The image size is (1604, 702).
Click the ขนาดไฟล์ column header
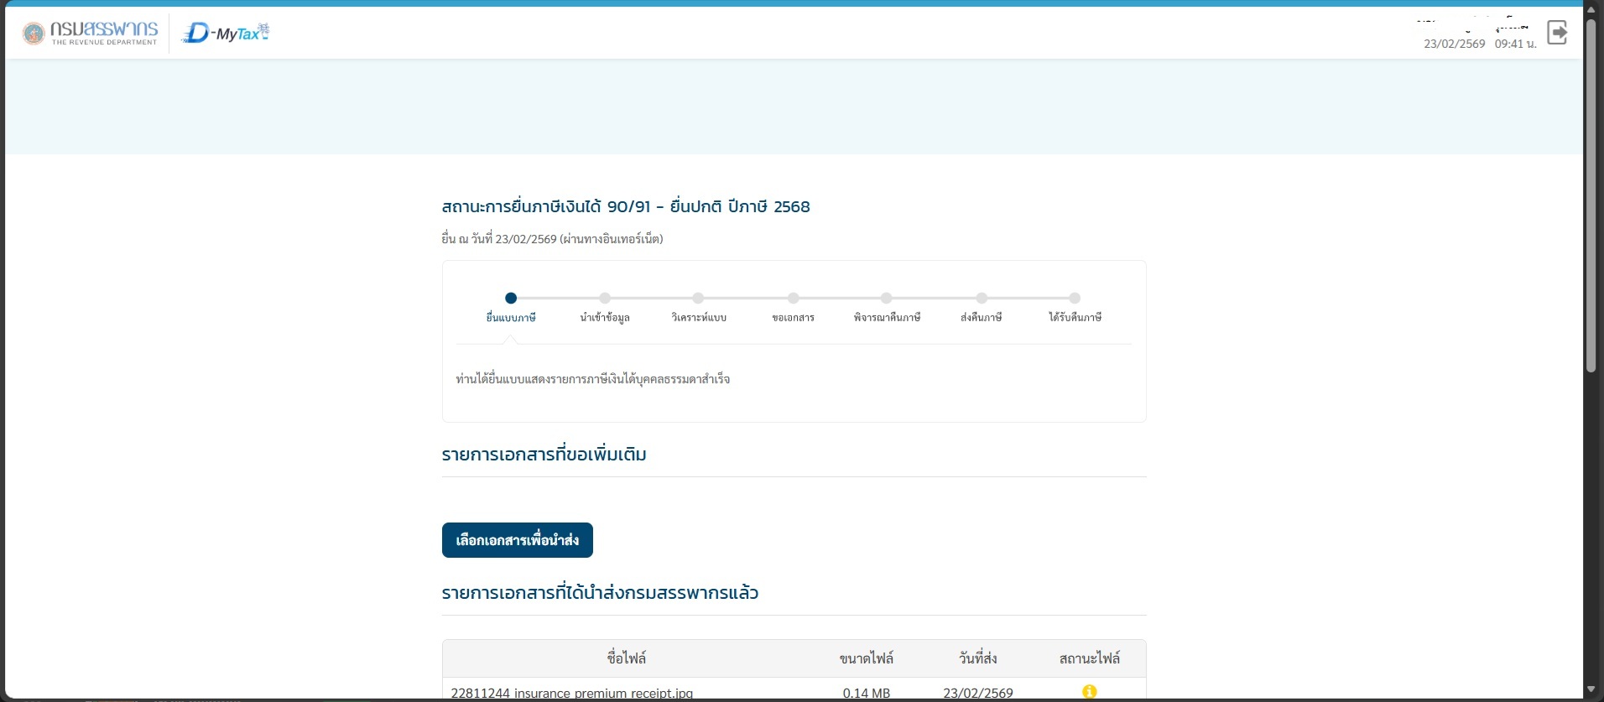pos(867,658)
